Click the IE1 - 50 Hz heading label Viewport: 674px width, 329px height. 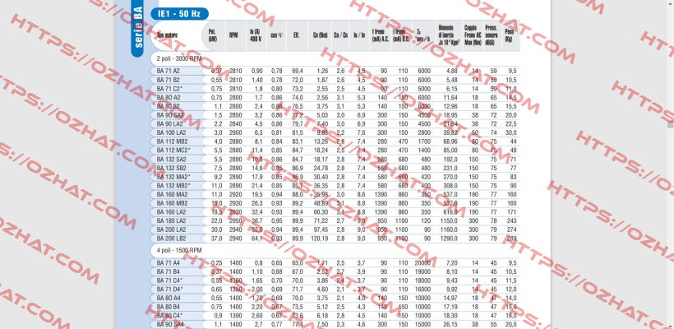179,14
